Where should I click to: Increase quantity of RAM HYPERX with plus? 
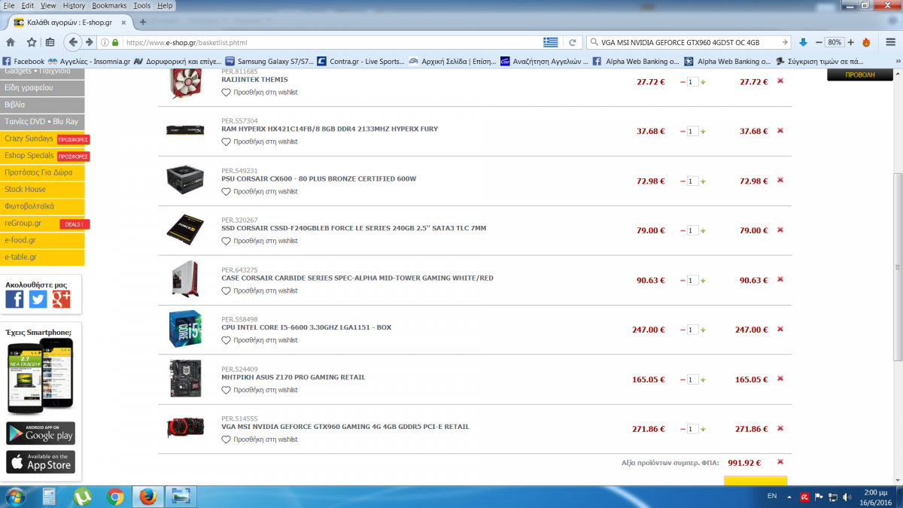[703, 131]
